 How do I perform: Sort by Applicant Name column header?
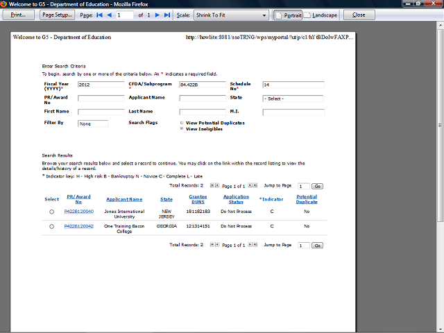[124, 199]
